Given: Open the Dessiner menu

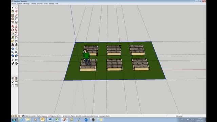Looking at the screenshot, I should [40, 4].
